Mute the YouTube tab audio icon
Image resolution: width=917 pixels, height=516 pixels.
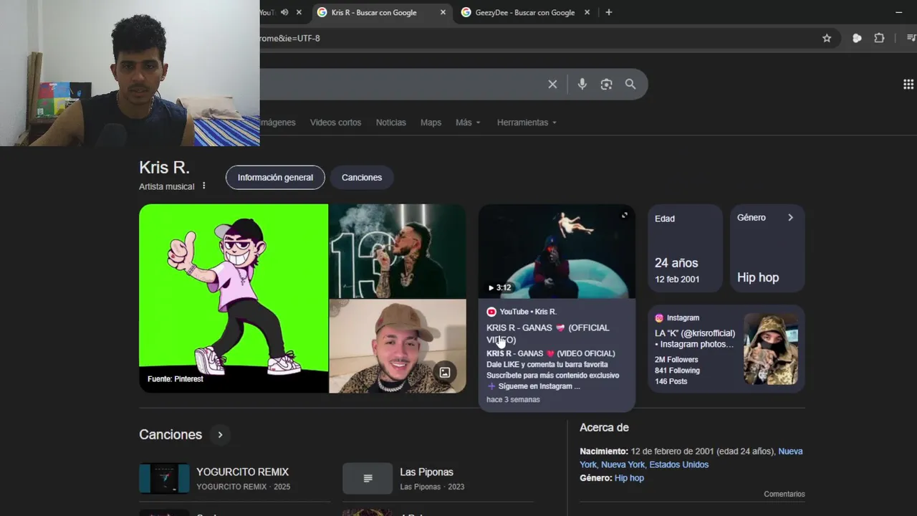pos(284,12)
